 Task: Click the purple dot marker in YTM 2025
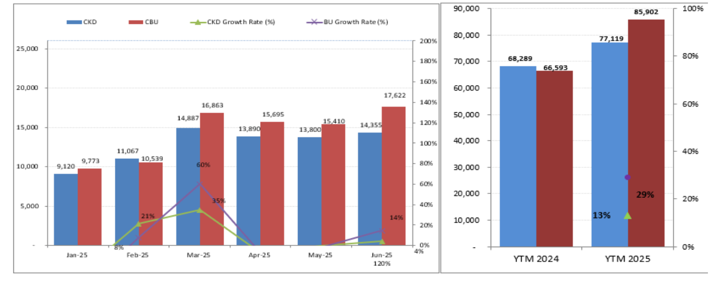[x=627, y=177]
